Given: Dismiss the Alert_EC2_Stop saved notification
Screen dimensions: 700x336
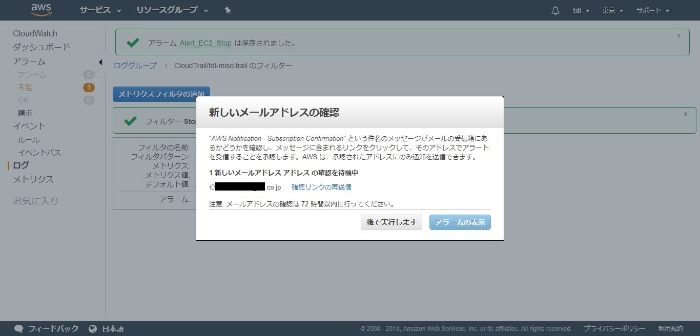Looking at the screenshot, I should point(679,36).
